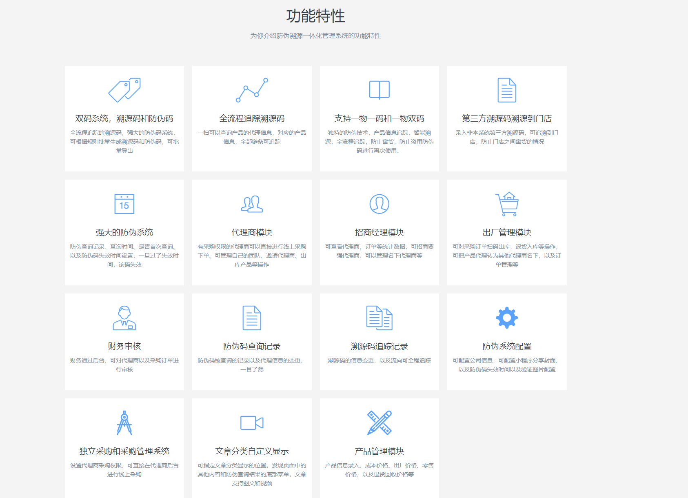Click subtitle 为你介绍防伪溯源一体化管理系统的功能特性
This screenshot has height=498, width=688.
315,36
